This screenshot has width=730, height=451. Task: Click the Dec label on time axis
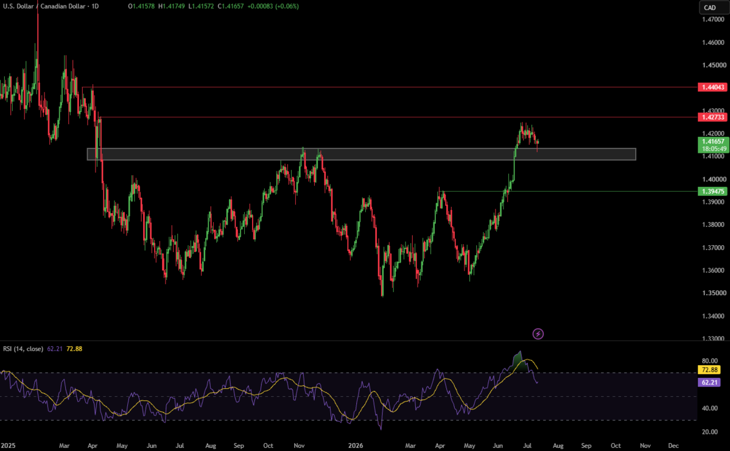coord(673,446)
